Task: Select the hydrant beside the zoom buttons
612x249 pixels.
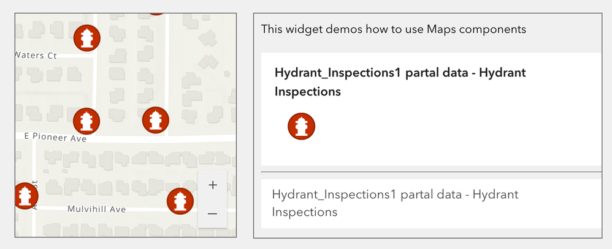Action: [x=180, y=201]
